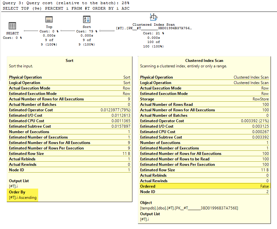Click 'Sort the input.' description
This screenshot has width=277, height=229.
21,66
